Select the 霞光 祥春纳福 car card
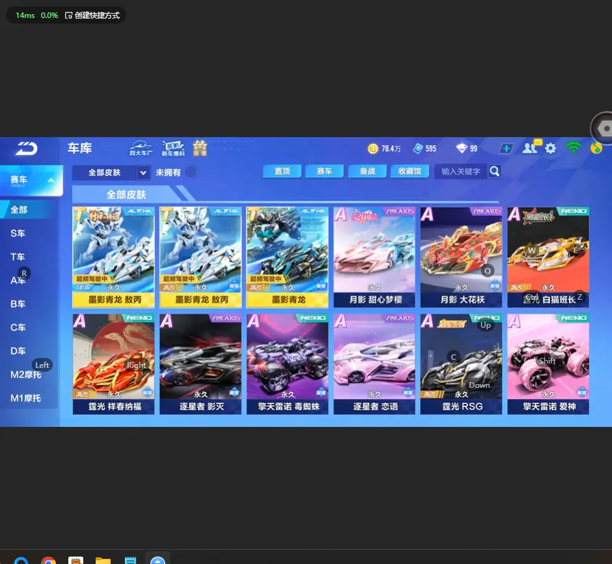Image resolution: width=612 pixels, height=564 pixels. coord(114,364)
